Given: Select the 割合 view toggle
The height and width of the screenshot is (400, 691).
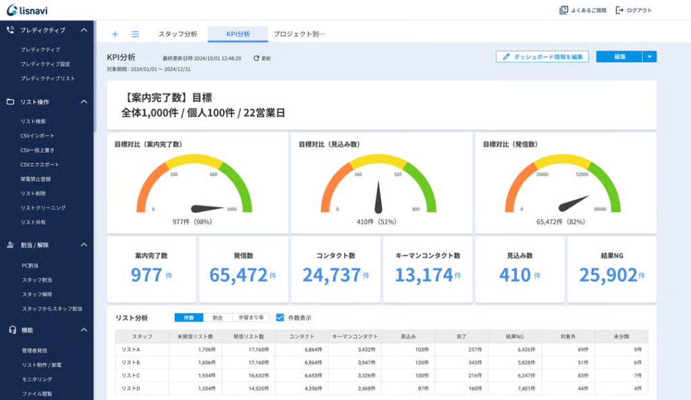Looking at the screenshot, I should point(217,318).
